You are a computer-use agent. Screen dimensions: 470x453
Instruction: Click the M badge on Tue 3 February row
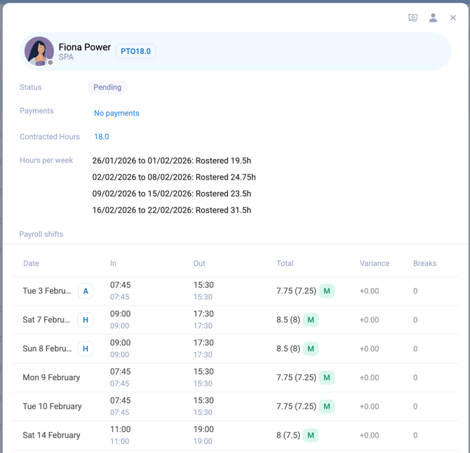327,291
